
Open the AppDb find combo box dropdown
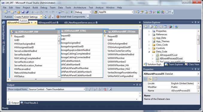(x=132, y=12)
